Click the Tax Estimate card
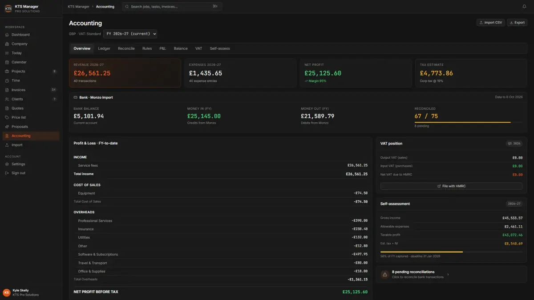Image resolution: width=534 pixels, height=300 pixels. [471, 73]
